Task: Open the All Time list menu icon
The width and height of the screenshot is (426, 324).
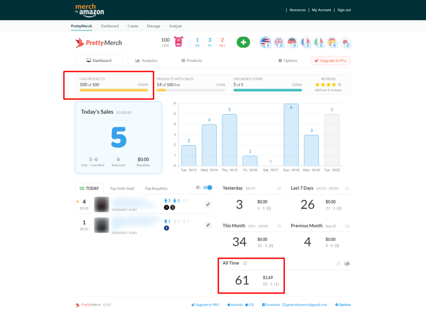Action: pyautogui.click(x=338, y=263)
